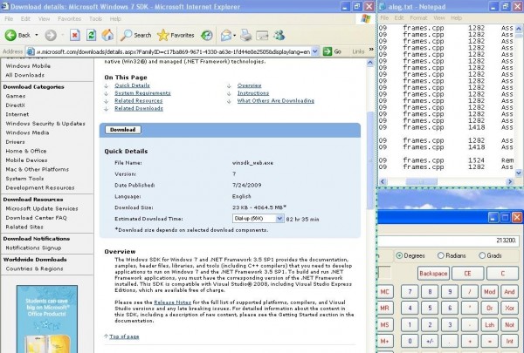Click the Download button for winsdk_web.exe
Image resolution: width=524 pixels, height=353 pixels.
[x=122, y=130]
